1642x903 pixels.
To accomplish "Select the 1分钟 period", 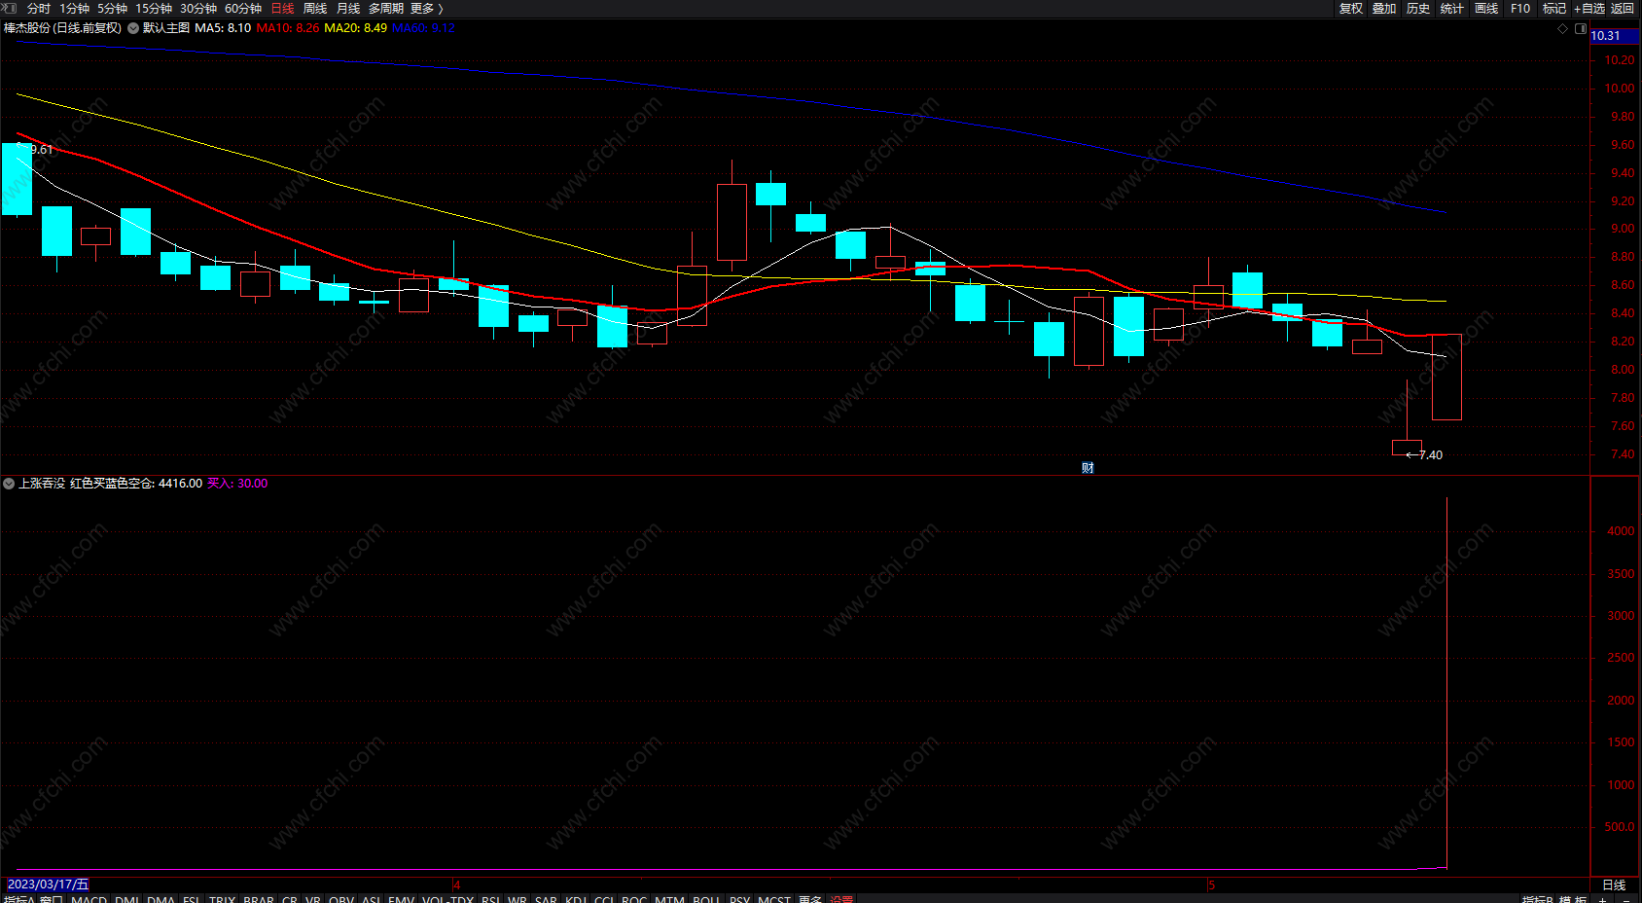I will coord(74,8).
